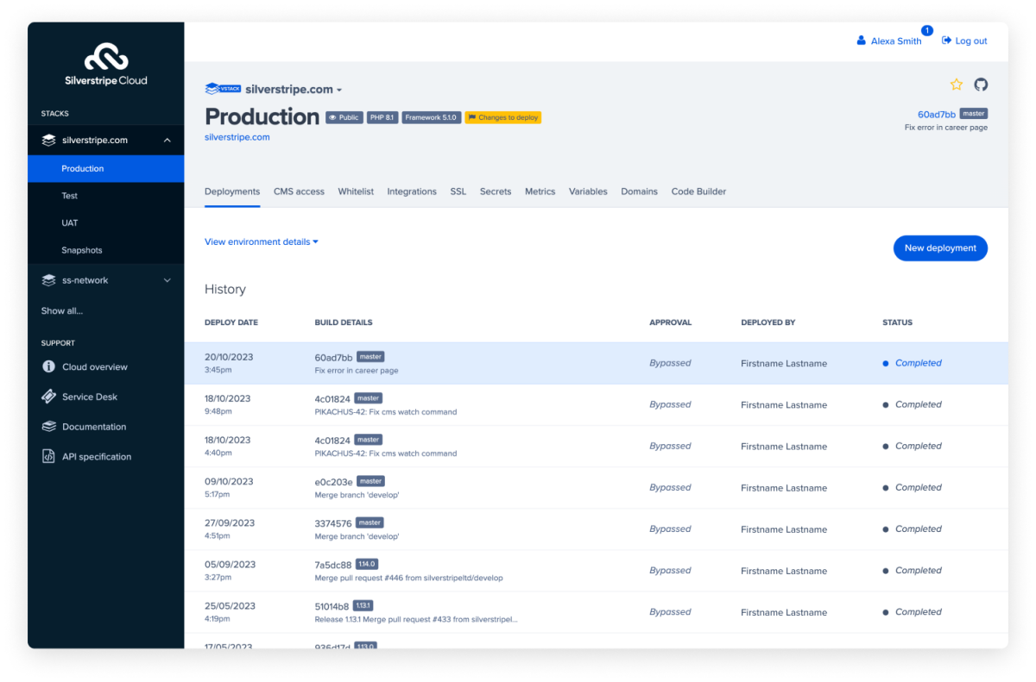The image size is (1036, 682).
Task: Click the PHP 8.1 badge
Action: point(382,117)
